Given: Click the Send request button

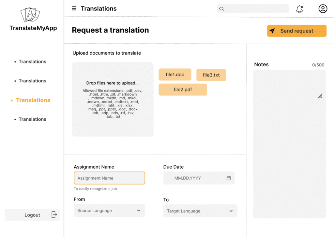Looking at the screenshot, I should 296,31.
